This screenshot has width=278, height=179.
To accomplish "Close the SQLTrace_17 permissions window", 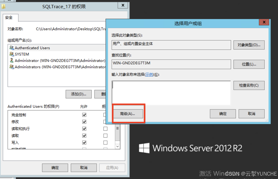I will click(123, 5).
